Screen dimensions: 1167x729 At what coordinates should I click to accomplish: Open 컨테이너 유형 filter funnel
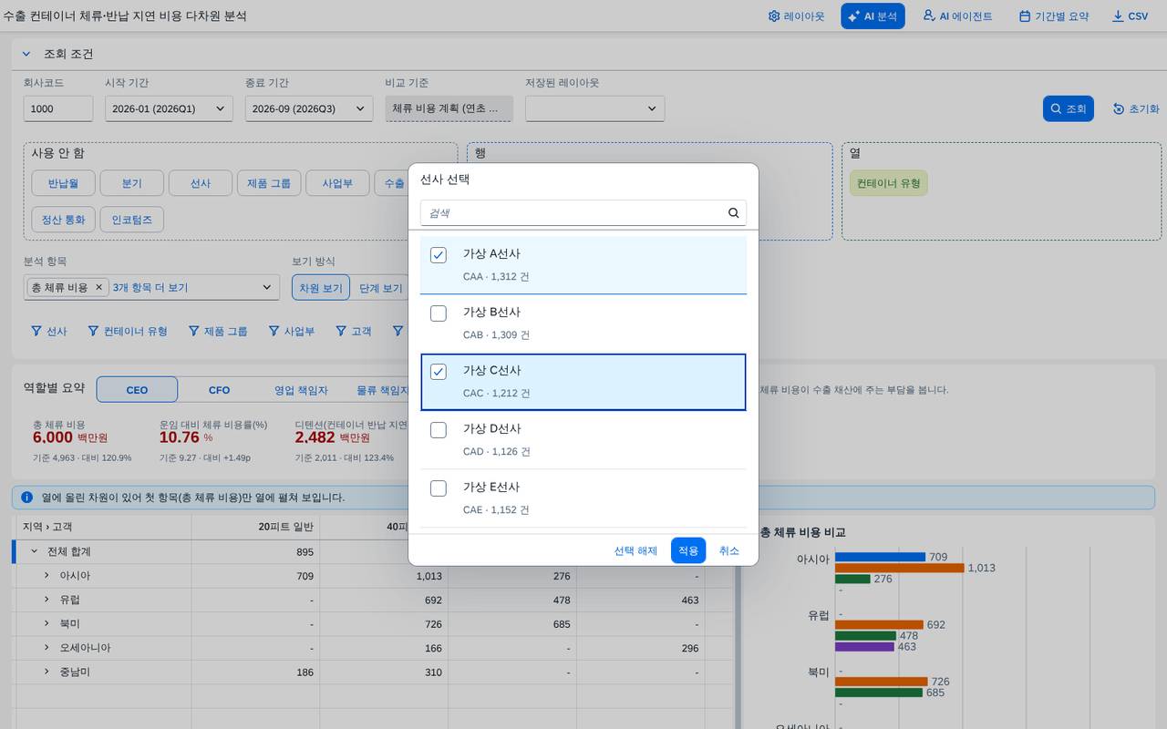coord(128,331)
